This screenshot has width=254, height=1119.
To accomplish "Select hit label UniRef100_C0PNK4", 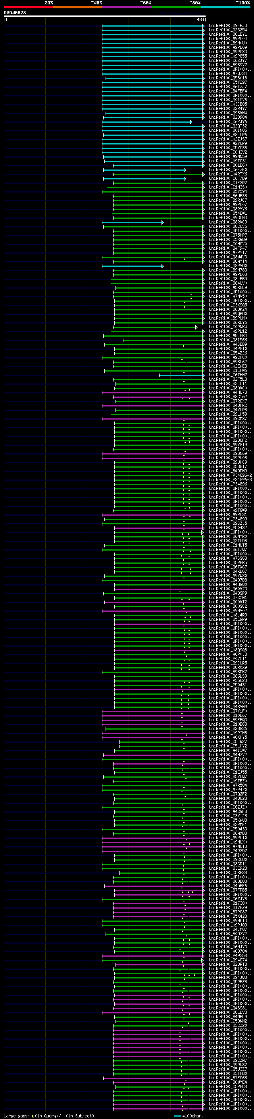I will coord(227,327).
